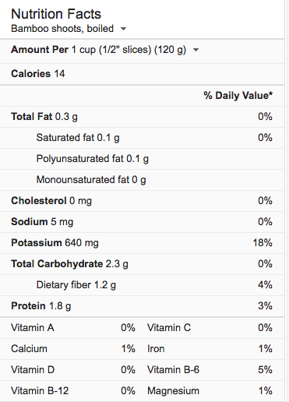Screen dimensions: 289x402
Task: Click the Amount Per serving text
Action: [99, 50]
